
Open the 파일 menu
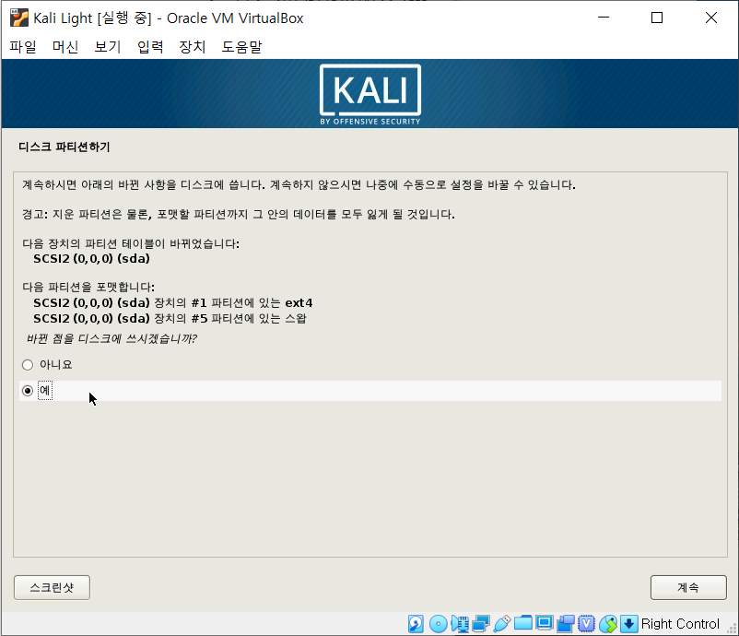(23, 47)
